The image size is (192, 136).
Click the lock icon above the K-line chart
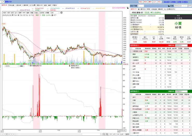pyautogui.click(x=128, y=8)
